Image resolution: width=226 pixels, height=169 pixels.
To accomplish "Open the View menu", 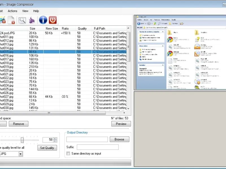I will coord(25,11).
